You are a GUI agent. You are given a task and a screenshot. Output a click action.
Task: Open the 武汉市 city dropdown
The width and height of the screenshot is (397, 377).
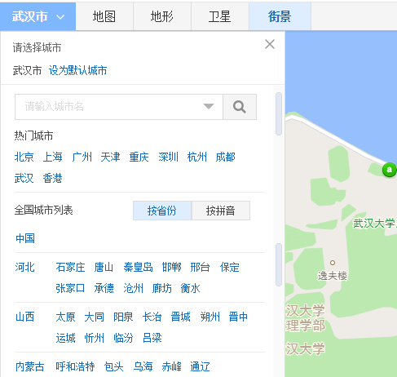(37, 16)
